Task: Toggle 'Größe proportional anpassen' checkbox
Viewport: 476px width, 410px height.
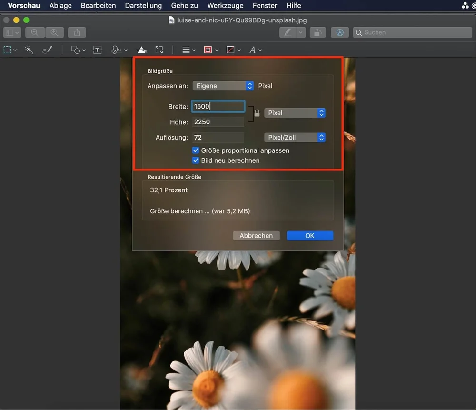Action: click(x=196, y=150)
